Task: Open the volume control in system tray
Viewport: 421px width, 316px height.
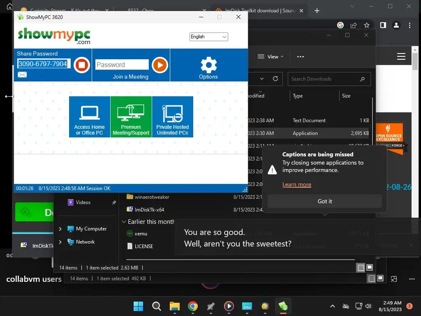Action: (x=368, y=306)
